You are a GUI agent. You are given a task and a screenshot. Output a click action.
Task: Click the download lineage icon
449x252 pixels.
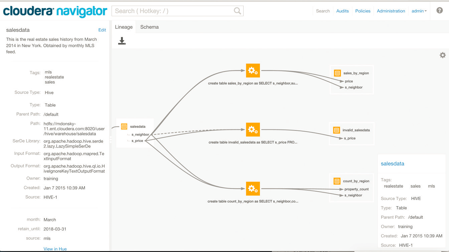(x=122, y=41)
